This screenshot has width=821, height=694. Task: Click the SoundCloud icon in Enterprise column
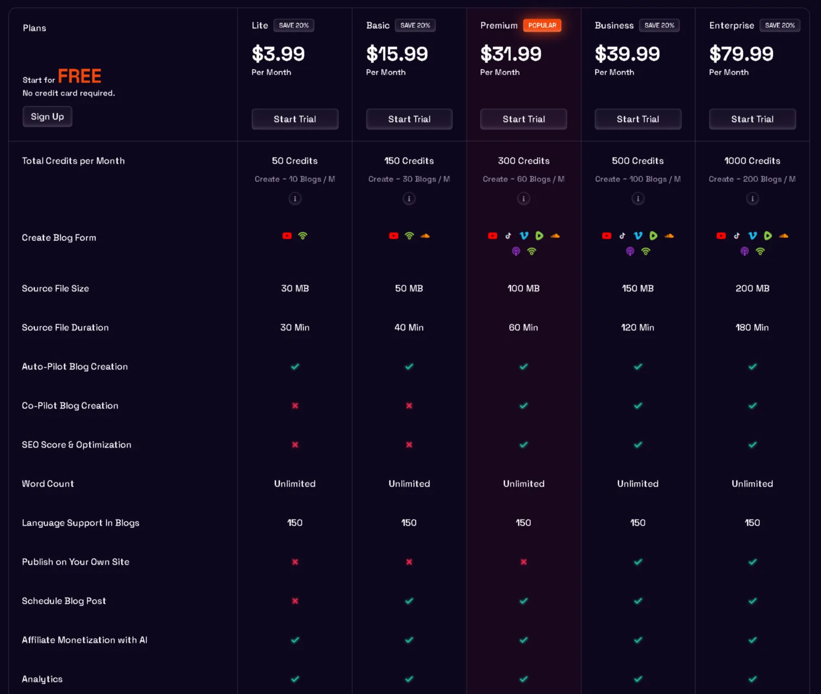tap(784, 236)
